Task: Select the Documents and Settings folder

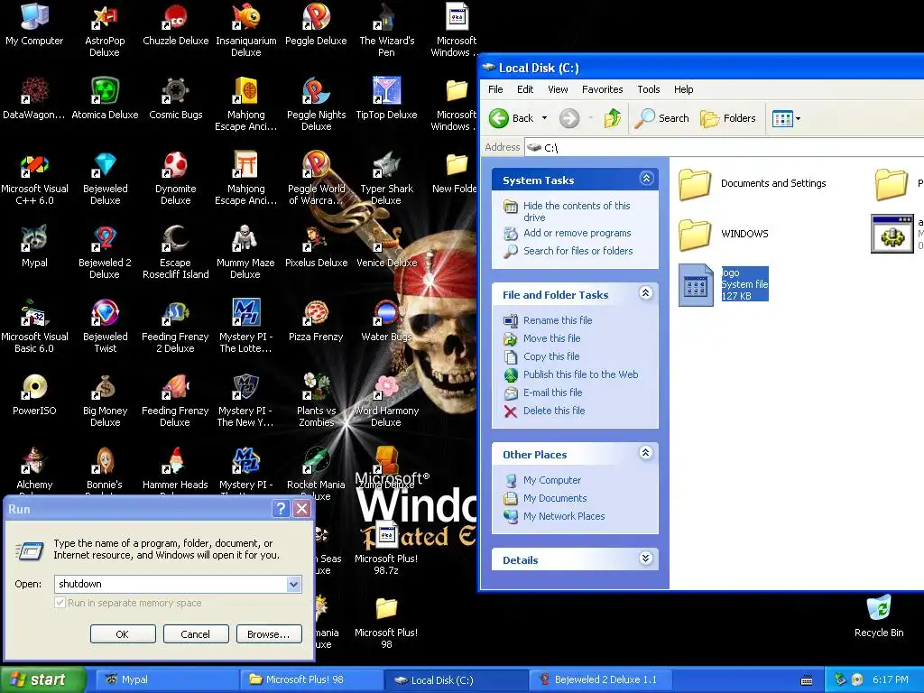Action: 752,184
